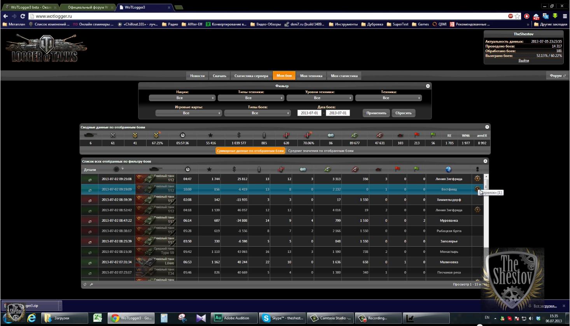
Task: Open details icon for the 07:31:34 battle
Action: coord(90,263)
